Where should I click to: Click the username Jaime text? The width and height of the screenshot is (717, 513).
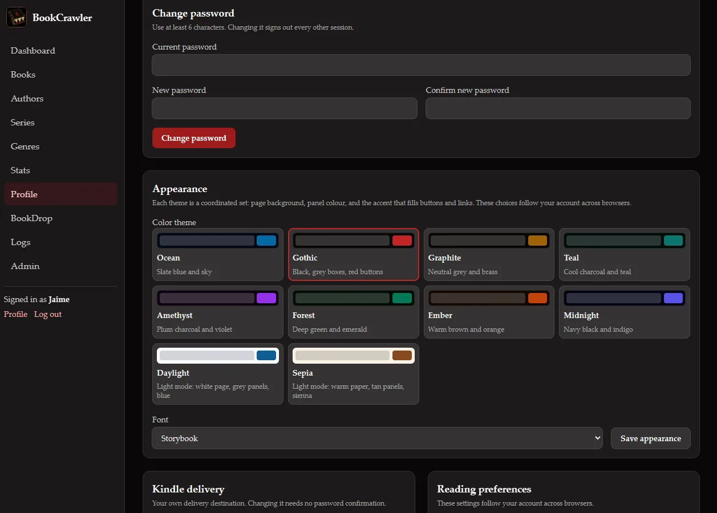[x=59, y=299]
